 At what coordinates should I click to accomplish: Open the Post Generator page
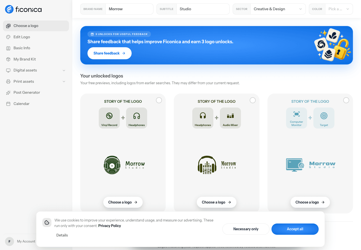tap(36, 92)
